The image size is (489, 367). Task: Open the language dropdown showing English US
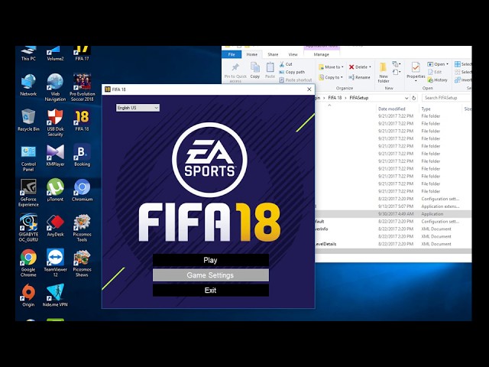pyautogui.click(x=138, y=108)
